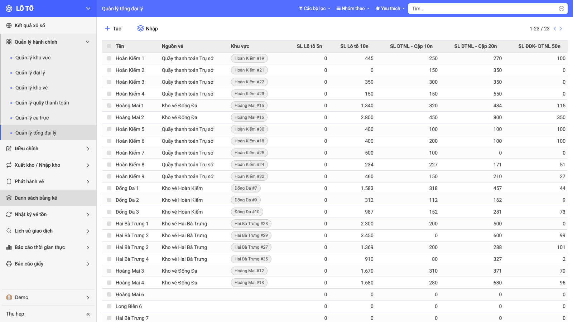This screenshot has width=573, height=322.
Task: Open Quản lý quầy thanh toán menu item
Action: (x=42, y=103)
